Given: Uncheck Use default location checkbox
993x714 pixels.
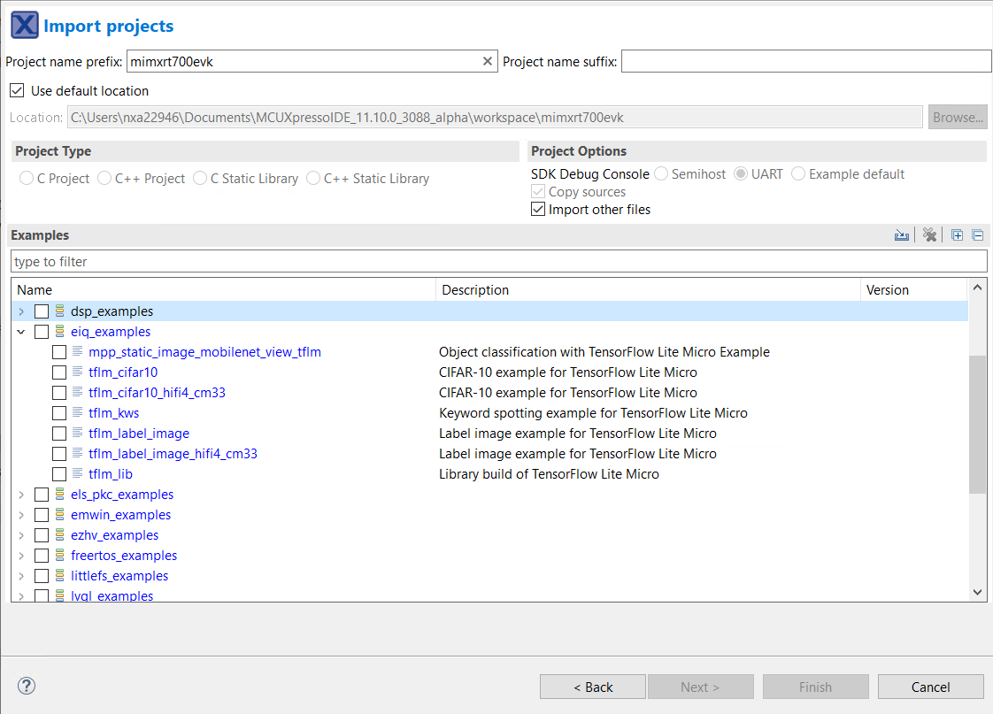Looking at the screenshot, I should tap(17, 91).
